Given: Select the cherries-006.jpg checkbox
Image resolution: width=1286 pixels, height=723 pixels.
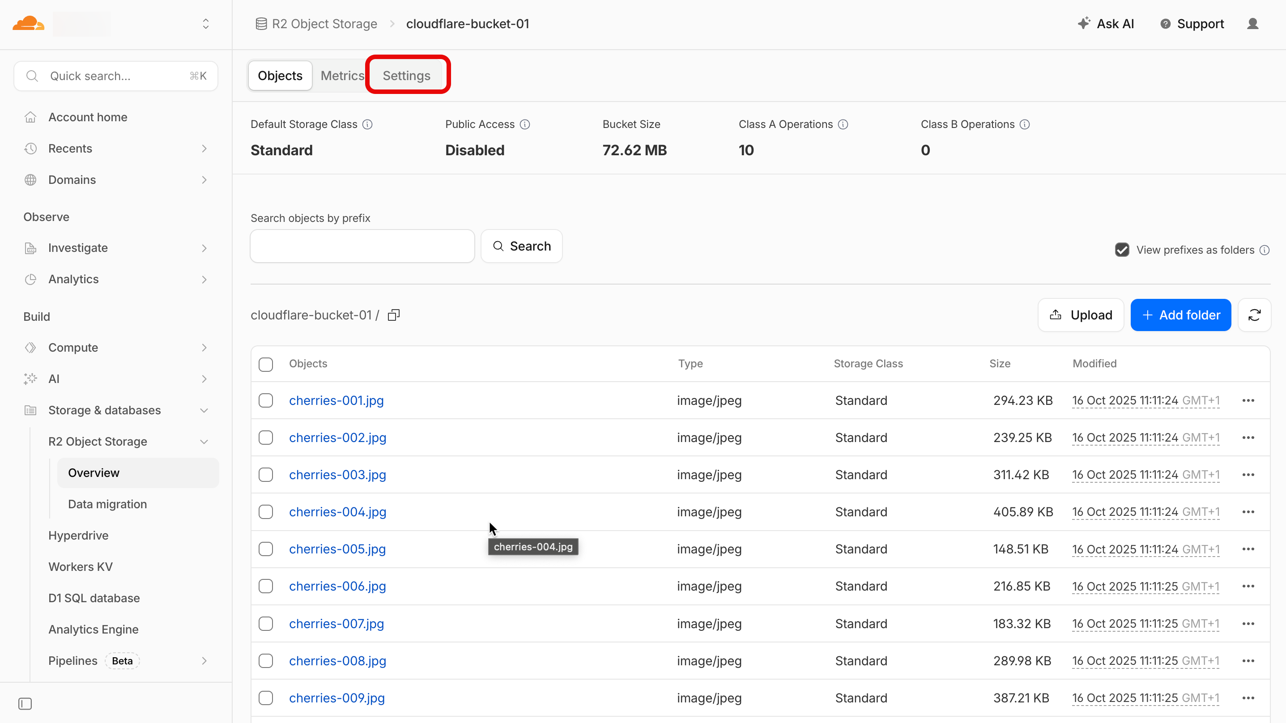Looking at the screenshot, I should click(266, 586).
